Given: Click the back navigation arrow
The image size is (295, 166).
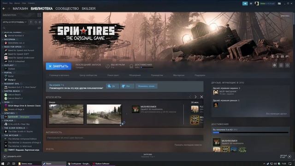Looking at the screenshot, I should pos(4,9).
